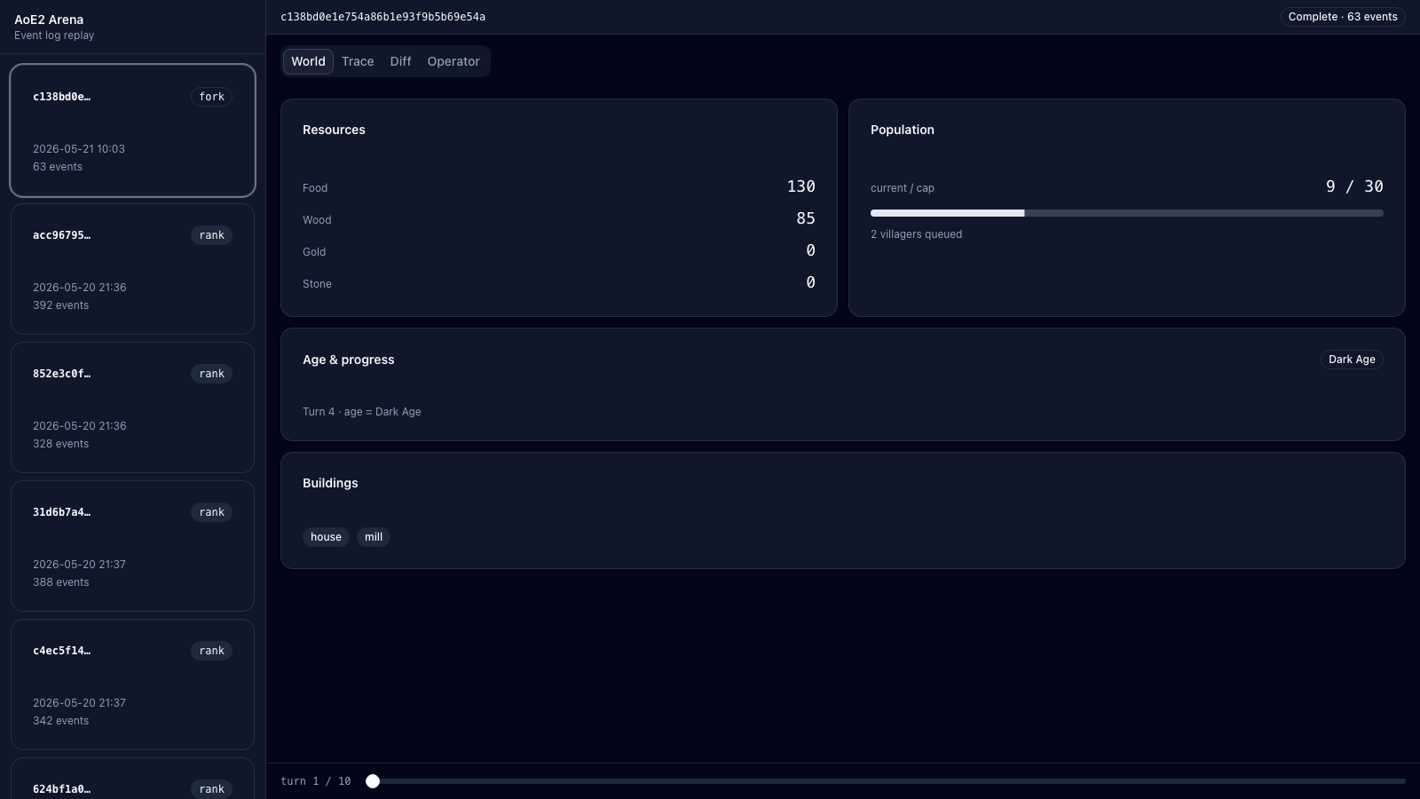The height and width of the screenshot is (799, 1420).
Task: Click the mill building chip
Action: click(374, 537)
